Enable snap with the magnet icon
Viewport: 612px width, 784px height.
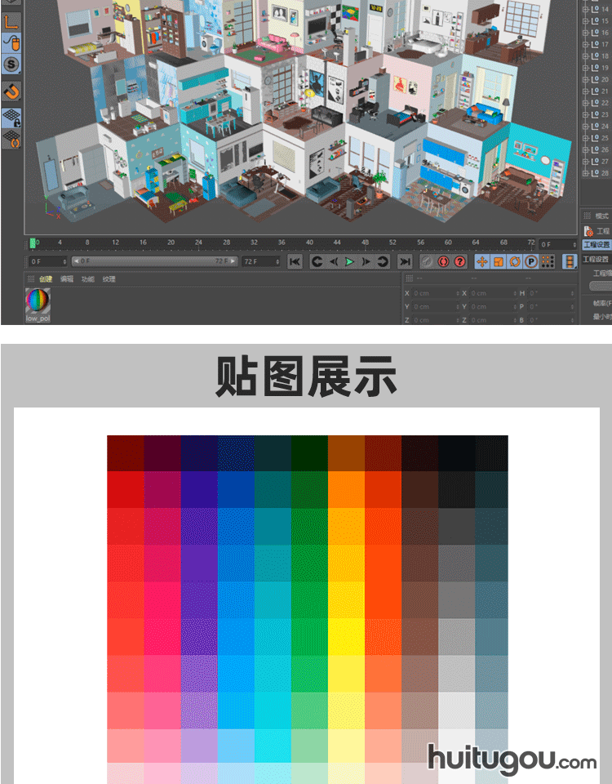pos(11,91)
